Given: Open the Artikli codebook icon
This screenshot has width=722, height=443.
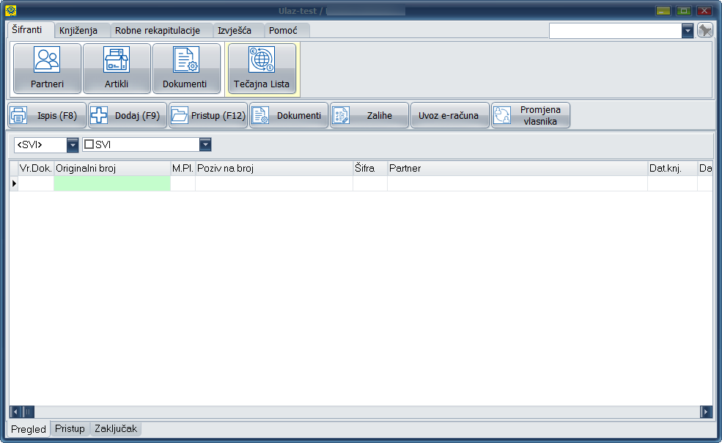Looking at the screenshot, I should pos(117,68).
